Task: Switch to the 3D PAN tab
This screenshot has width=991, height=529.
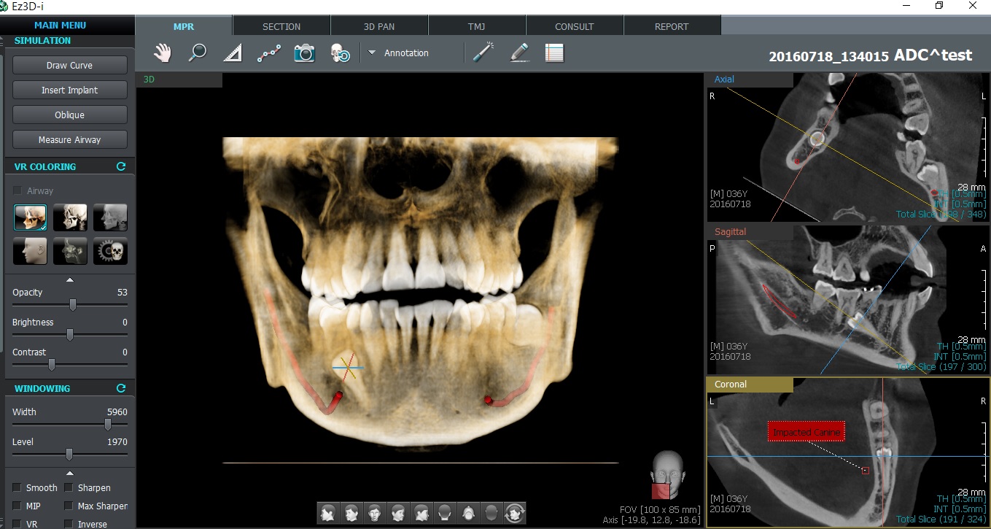Action: [379, 26]
